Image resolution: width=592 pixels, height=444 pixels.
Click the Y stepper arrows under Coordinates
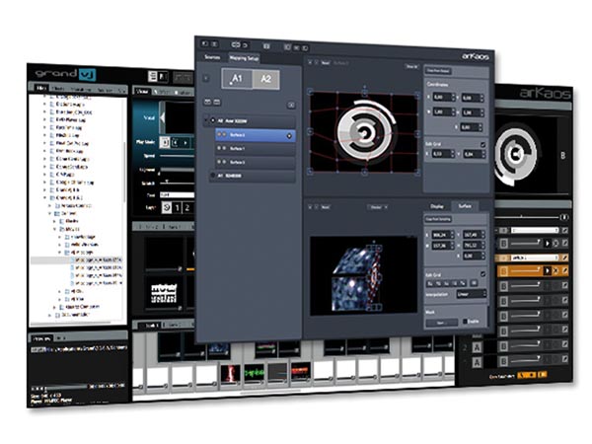(x=481, y=98)
